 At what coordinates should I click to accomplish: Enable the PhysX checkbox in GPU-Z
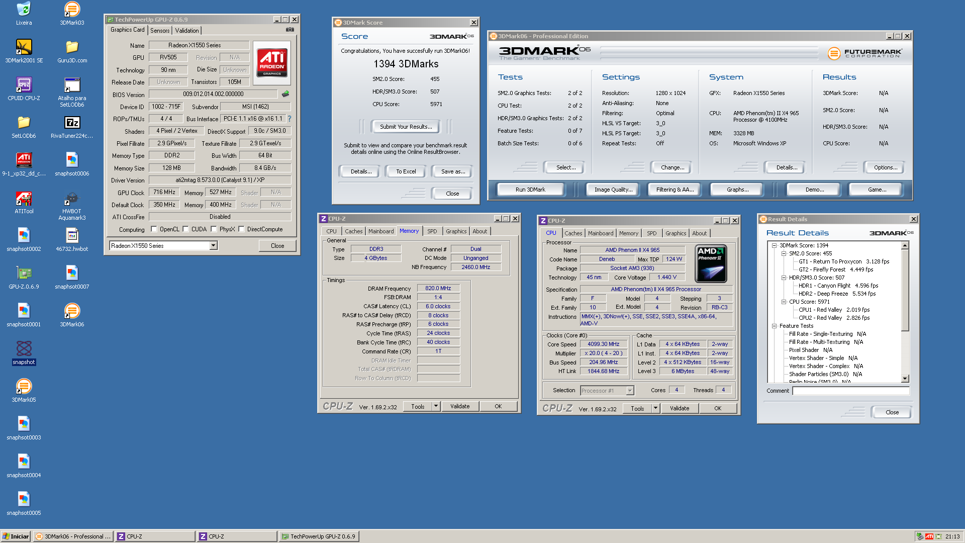click(214, 229)
